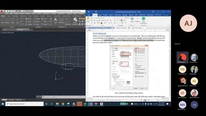The height and width of the screenshot is (116, 206).
Task: Select the Line tool in AutoCAD
Action: point(2,21)
